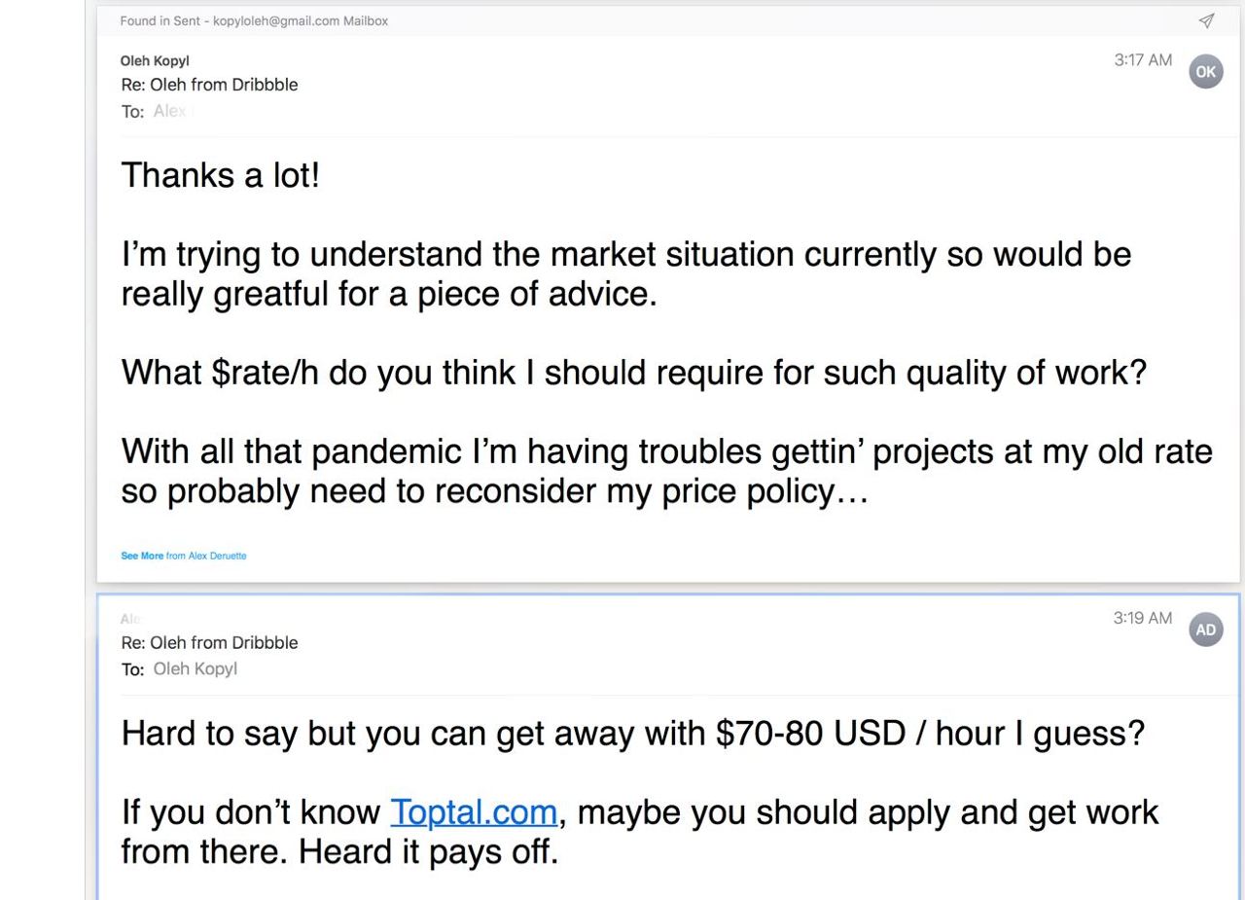Viewport: 1245px width, 900px height.
Task: Click sender name Oleh Kopyl
Action: click(155, 60)
